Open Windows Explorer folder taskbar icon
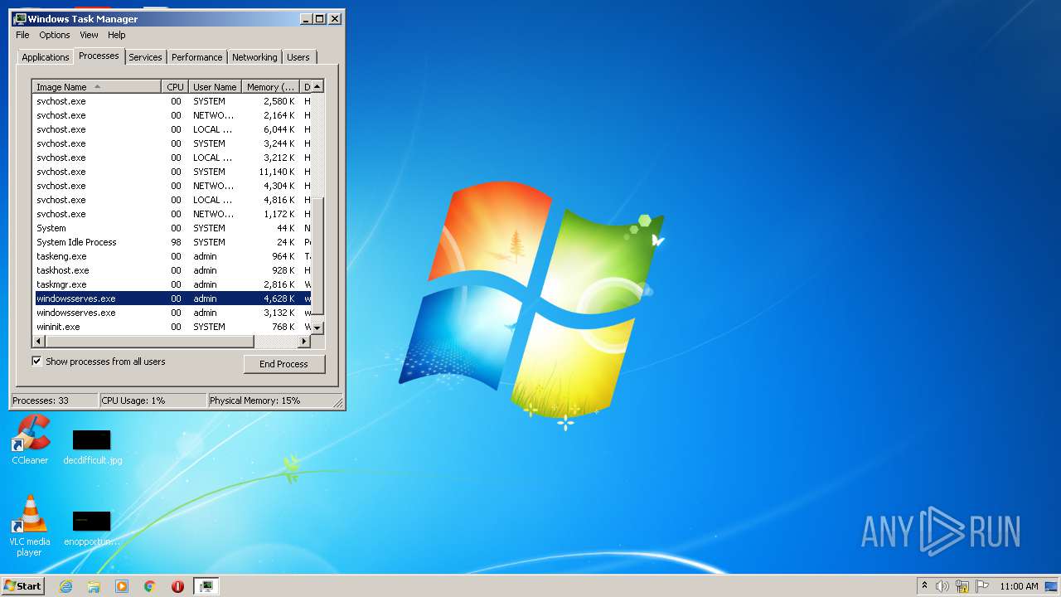Image resolution: width=1061 pixels, height=597 pixels. (x=94, y=586)
